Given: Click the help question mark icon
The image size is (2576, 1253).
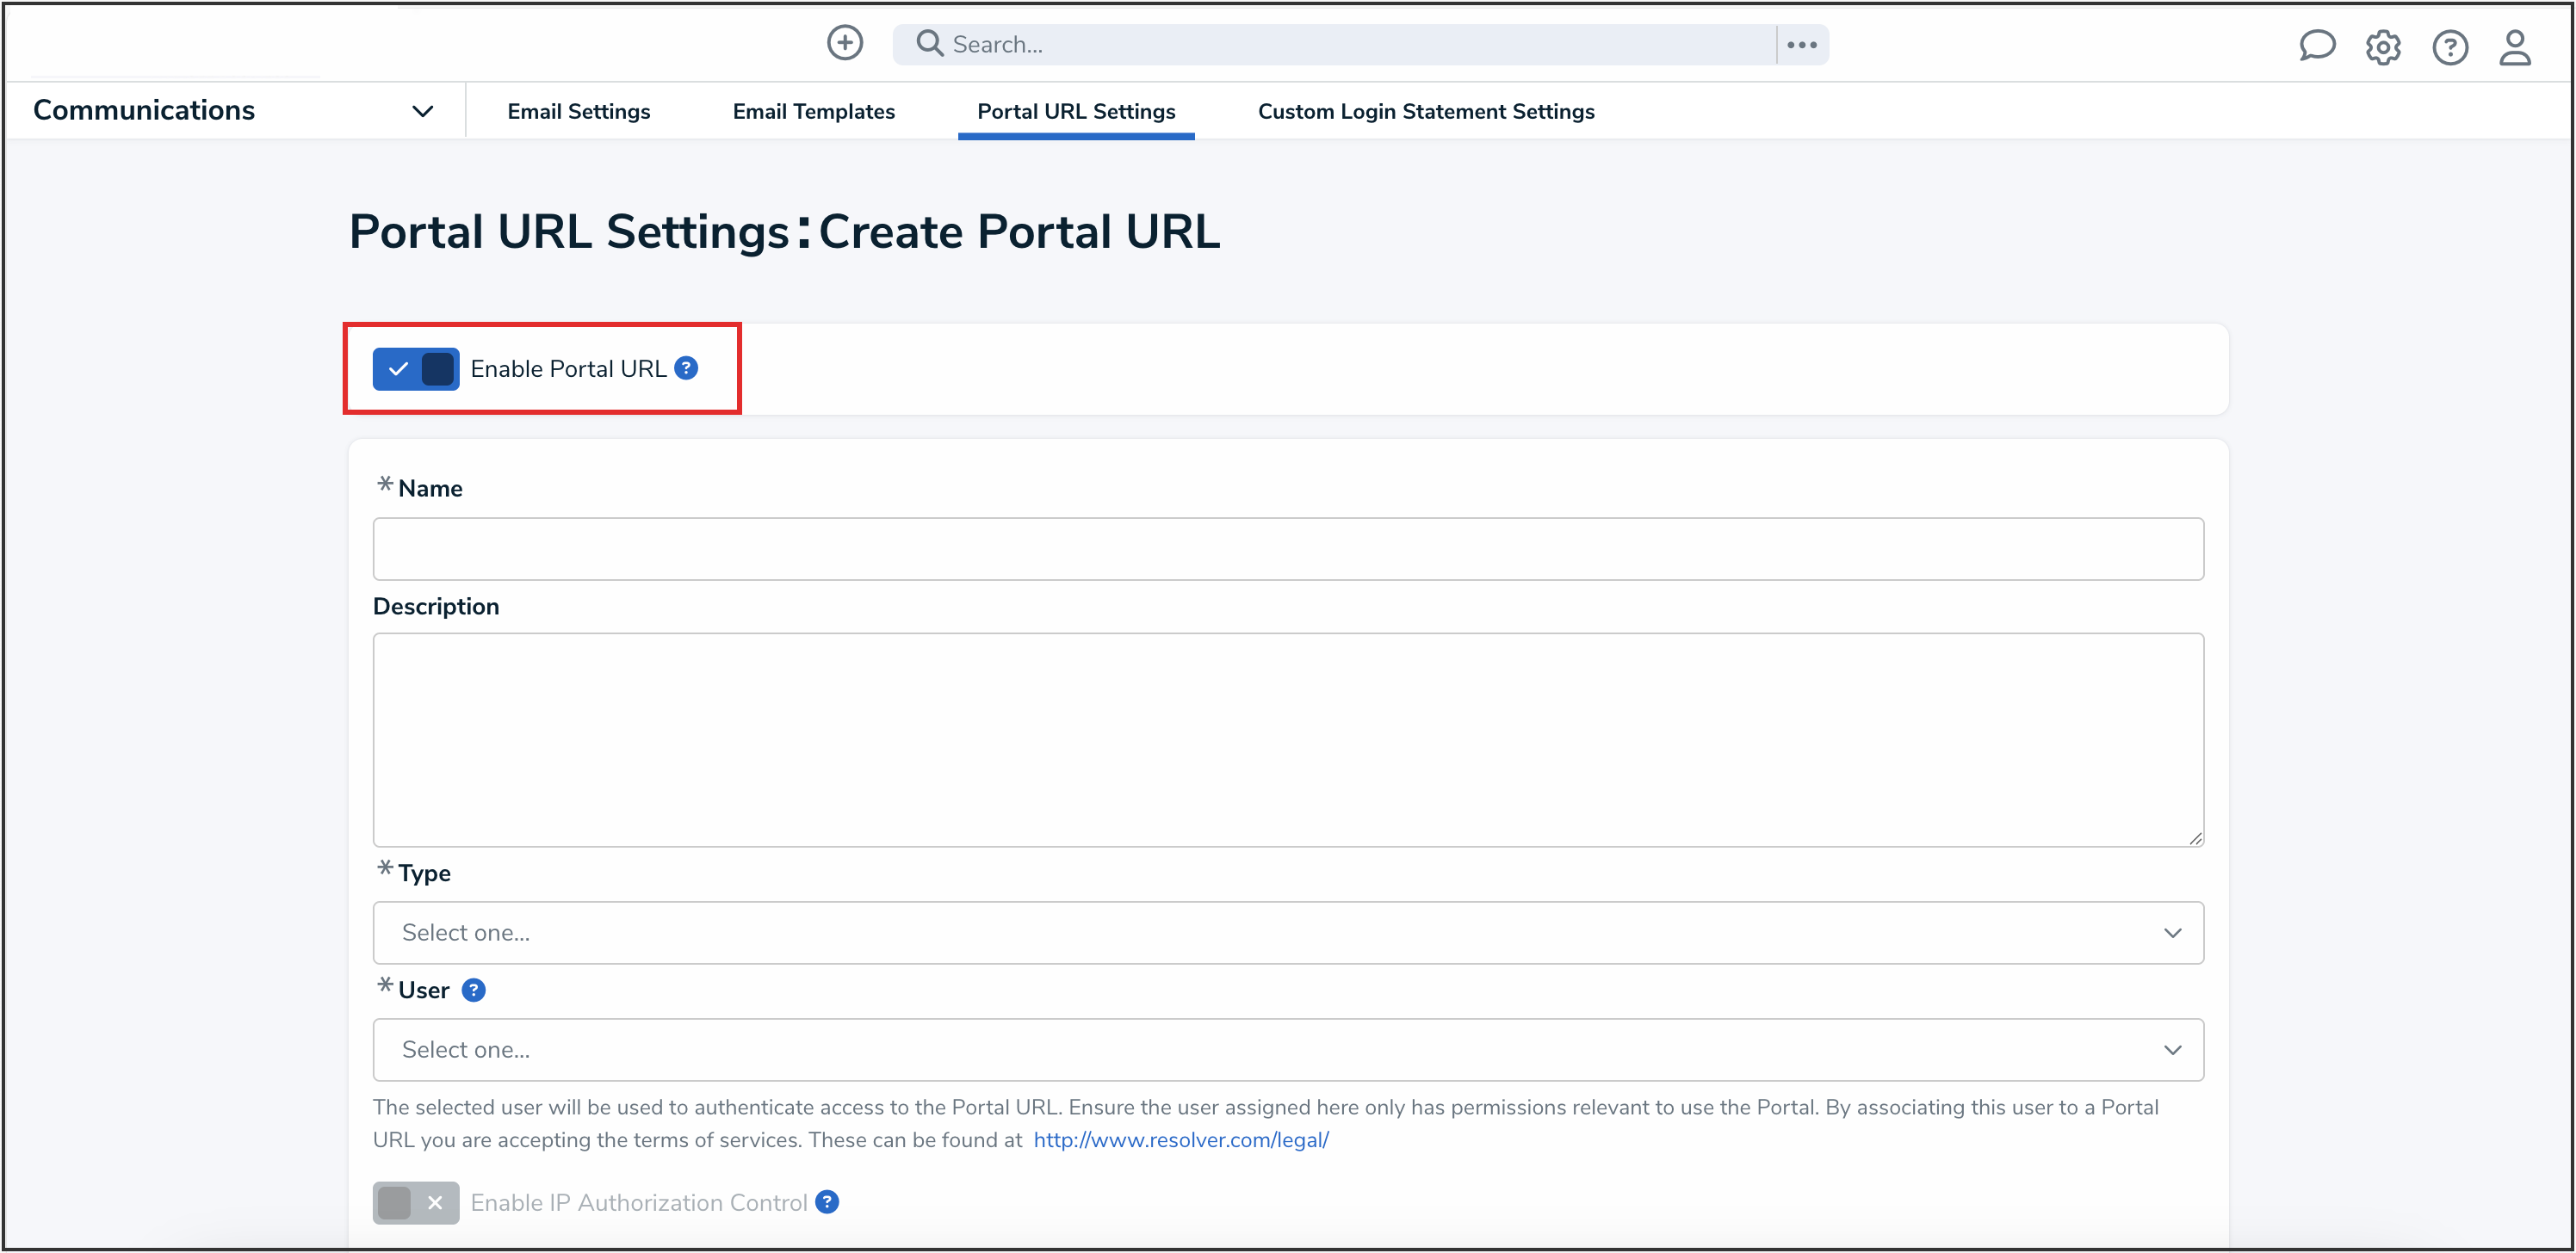Looking at the screenshot, I should pos(2450,47).
